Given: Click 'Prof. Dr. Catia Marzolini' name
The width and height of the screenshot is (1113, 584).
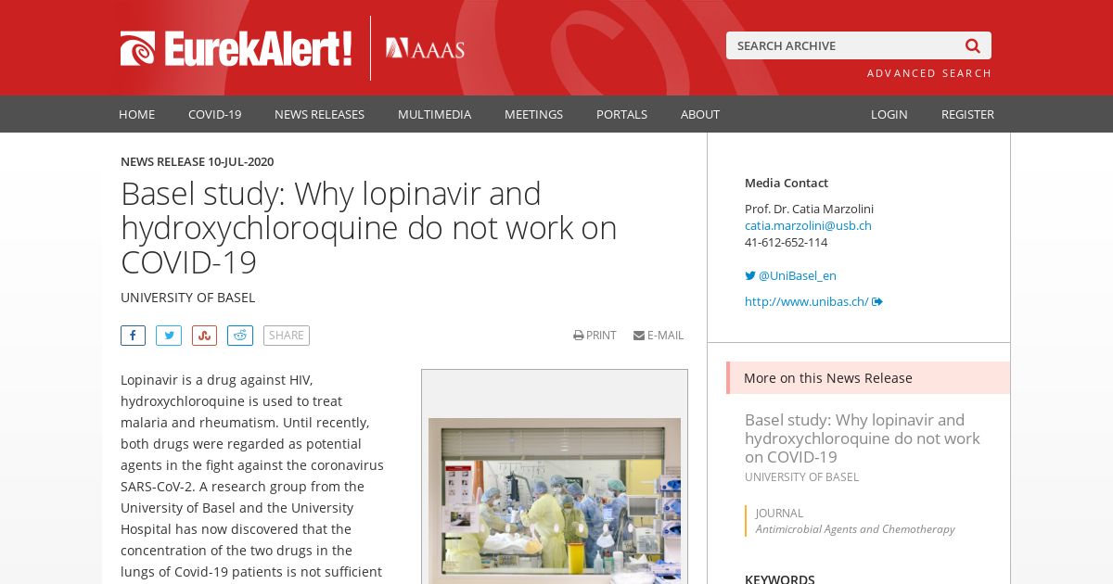Looking at the screenshot, I should [809, 209].
